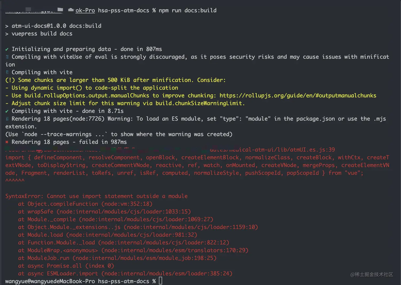401x285 pixels.
Task: Click the yellow (!) chunk size warning marker
Action: coord(10,80)
